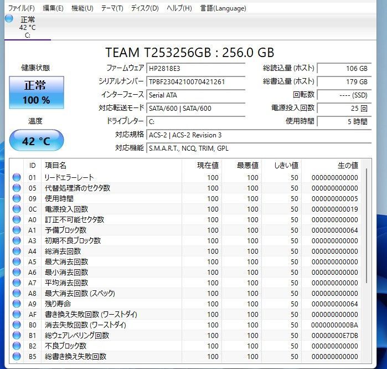Screen dimensions: 387x369
Task: Click status orb for ID A4 総消去回数
Action: pos(17,251)
